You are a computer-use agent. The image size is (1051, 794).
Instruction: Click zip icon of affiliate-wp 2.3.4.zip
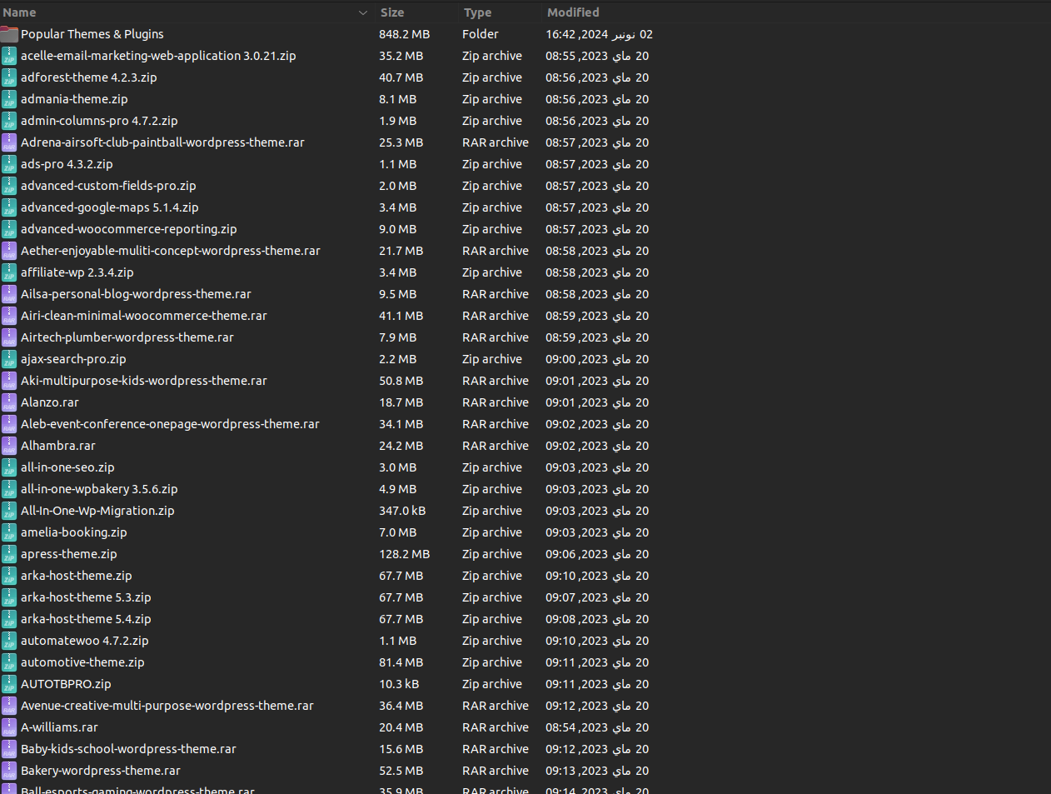coord(9,272)
